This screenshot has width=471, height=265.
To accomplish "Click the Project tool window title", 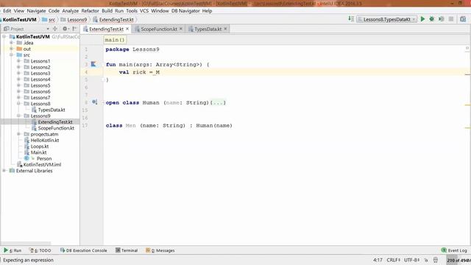I will (17, 29).
